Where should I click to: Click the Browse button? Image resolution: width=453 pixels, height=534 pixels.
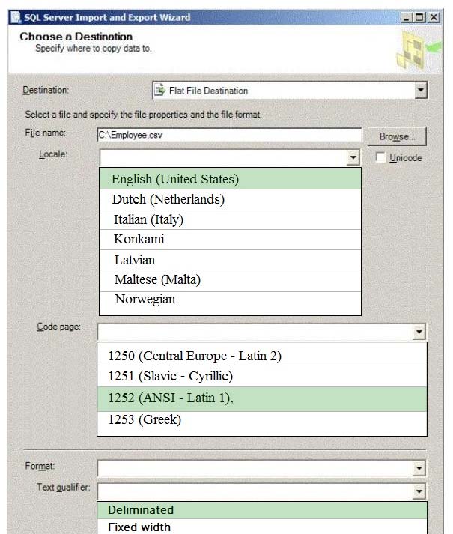click(x=397, y=136)
